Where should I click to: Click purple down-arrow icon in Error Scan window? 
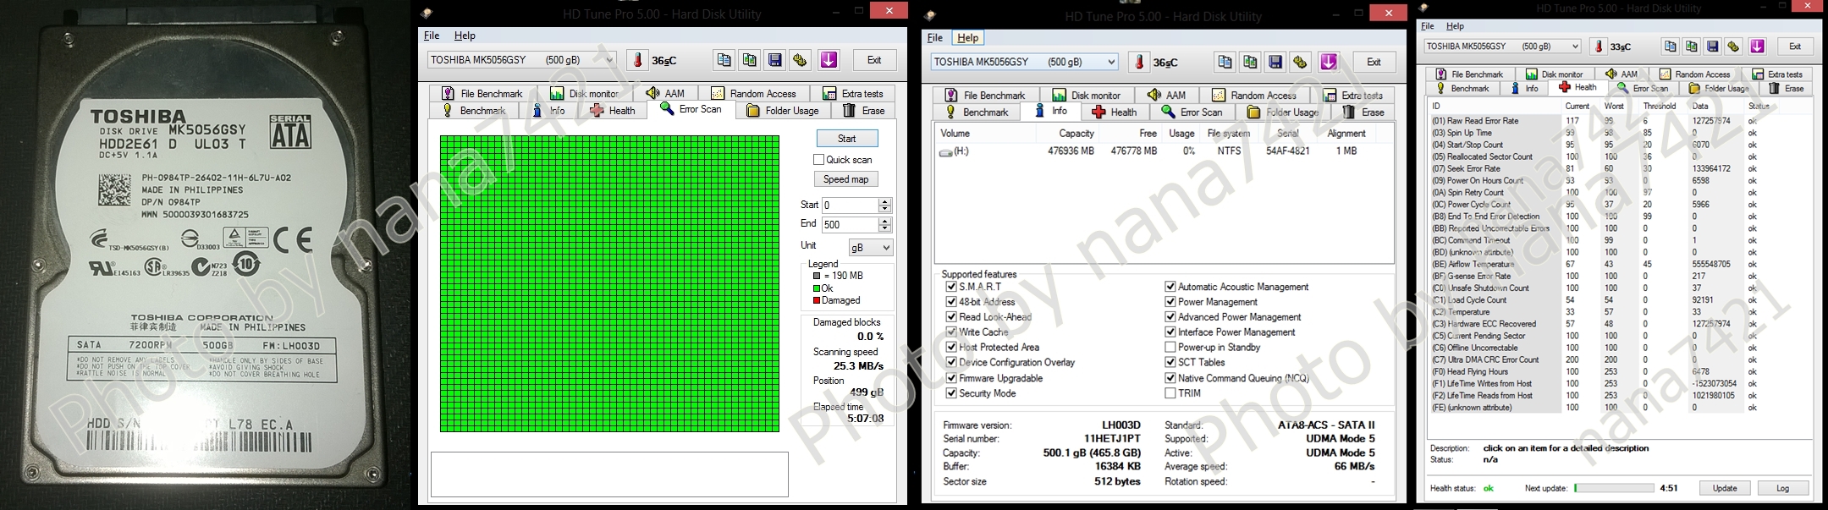(x=829, y=60)
